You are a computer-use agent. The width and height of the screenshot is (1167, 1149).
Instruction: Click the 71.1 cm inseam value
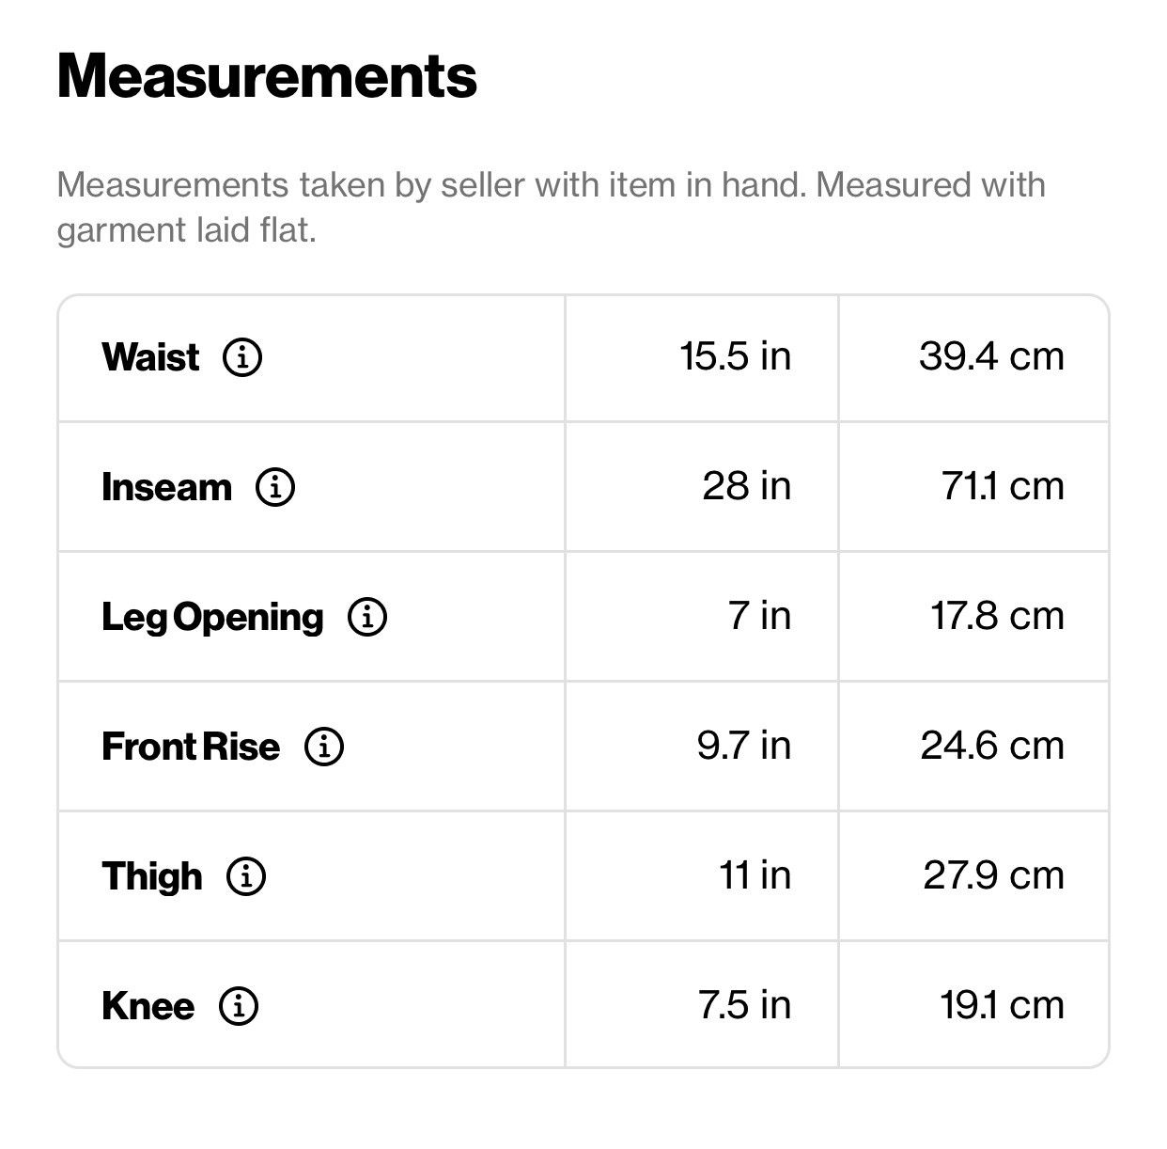(x=1003, y=486)
